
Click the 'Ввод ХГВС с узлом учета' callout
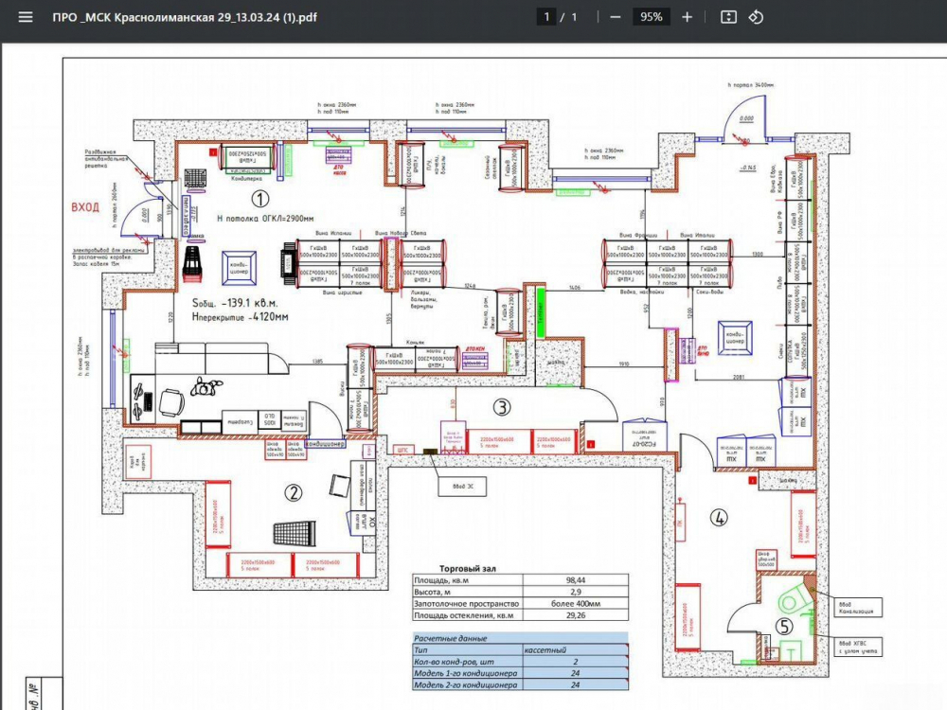tap(859, 647)
